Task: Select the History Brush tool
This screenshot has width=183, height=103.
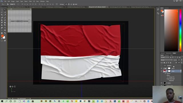Action: [x=5, y=20]
